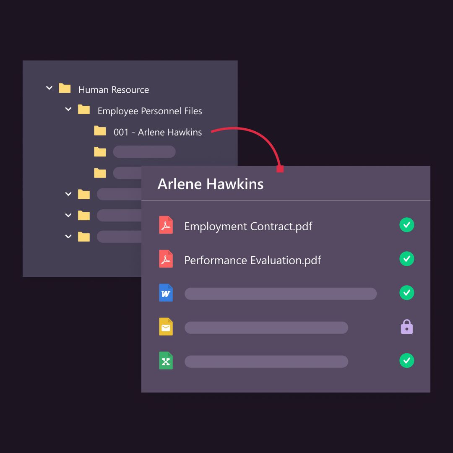This screenshot has height=453, width=453.
Task: Click the Arlene Hawkins panel heading
Action: coord(211,184)
